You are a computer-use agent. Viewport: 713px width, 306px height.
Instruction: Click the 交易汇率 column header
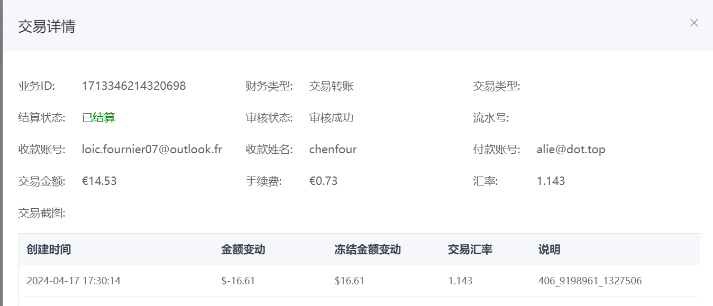pyautogui.click(x=470, y=249)
